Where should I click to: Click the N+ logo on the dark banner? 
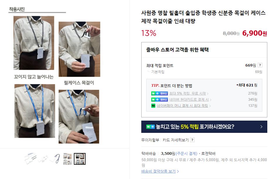click(150, 127)
